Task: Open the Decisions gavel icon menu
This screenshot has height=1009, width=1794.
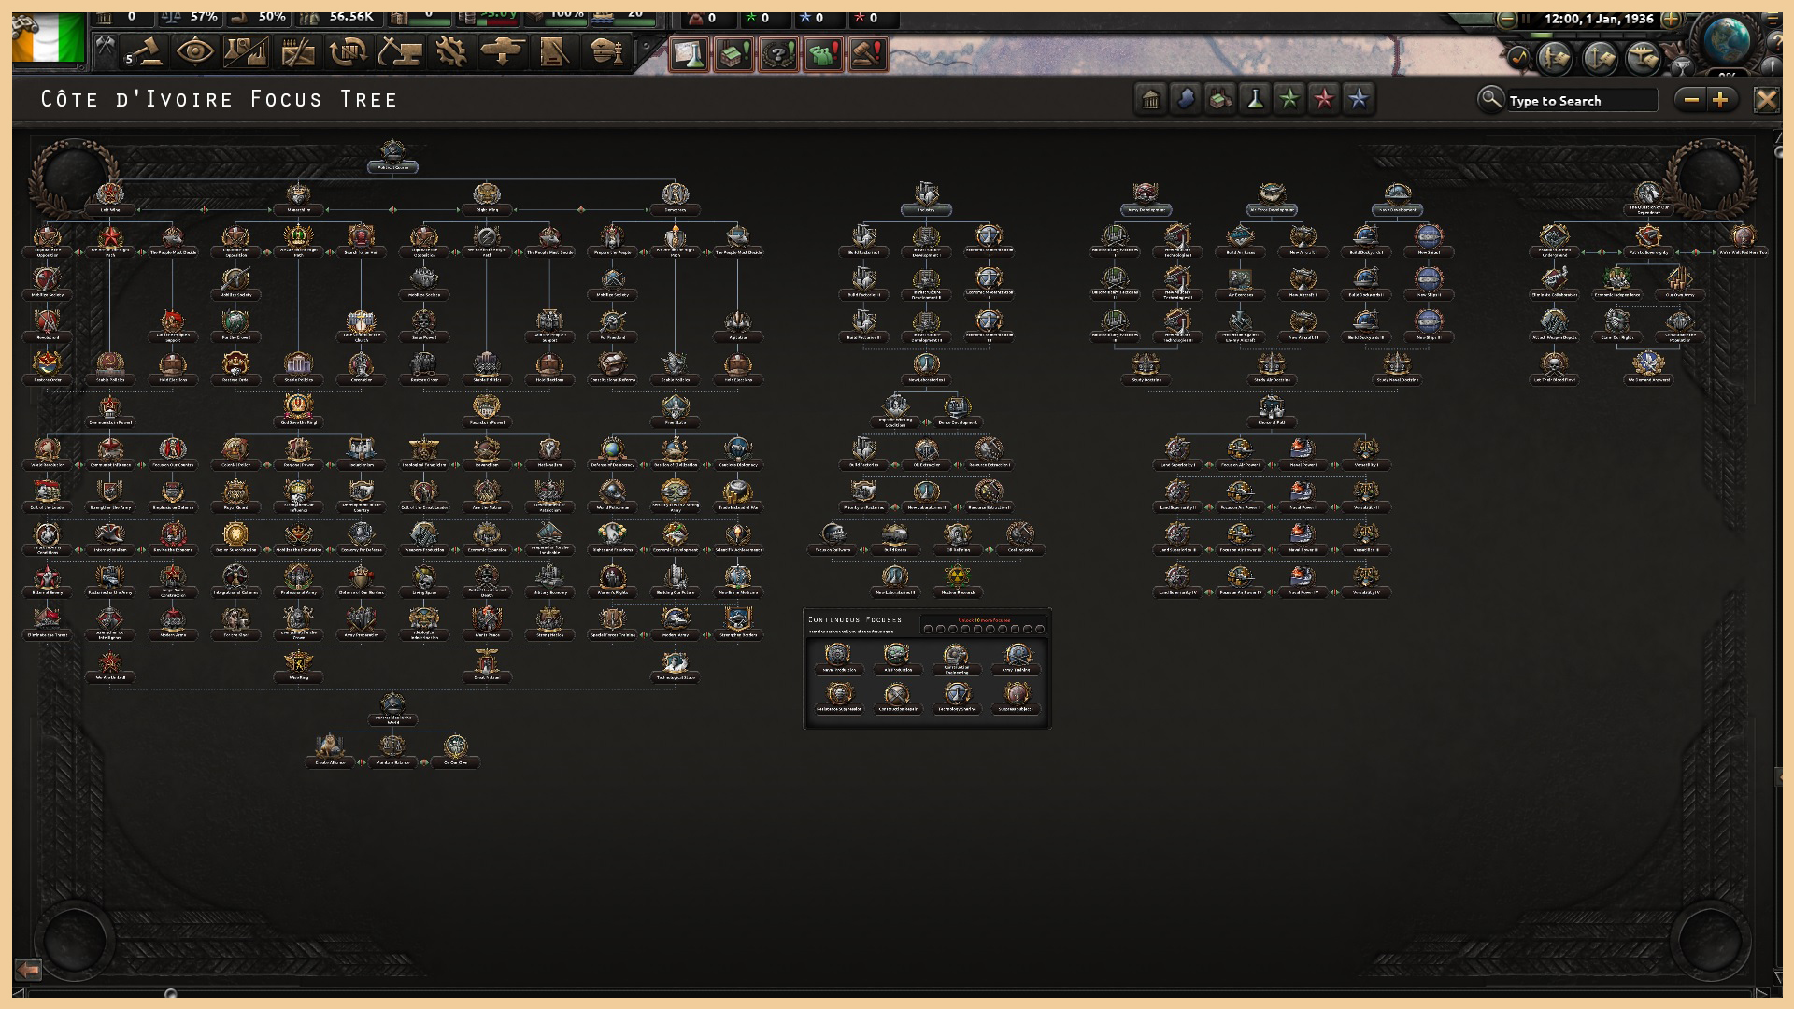Action: point(146,51)
